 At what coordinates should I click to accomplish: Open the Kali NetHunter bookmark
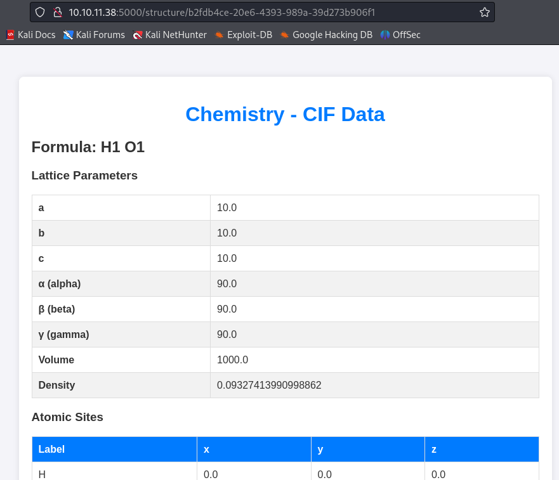(169, 35)
